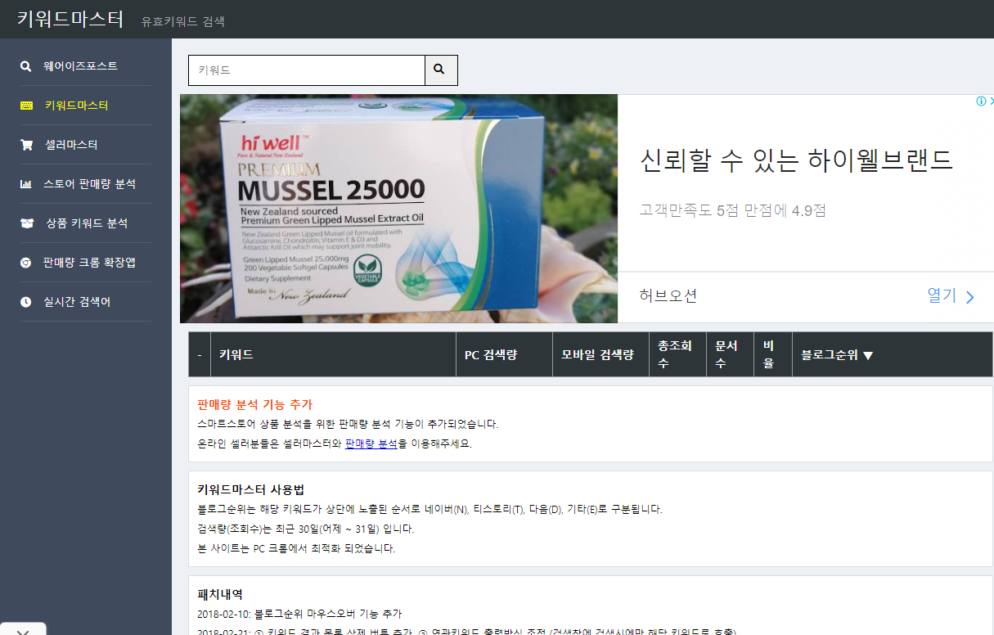
Task: Click the ad headline 신뢰할 수 있는 하이웰브랜드
Action: point(796,160)
